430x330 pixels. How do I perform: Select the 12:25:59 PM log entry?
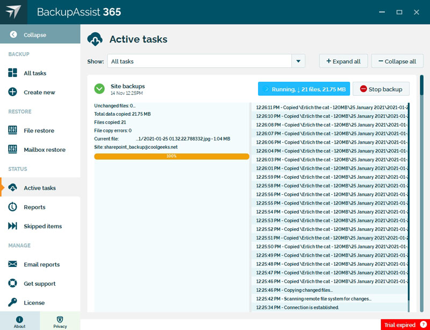click(x=329, y=177)
